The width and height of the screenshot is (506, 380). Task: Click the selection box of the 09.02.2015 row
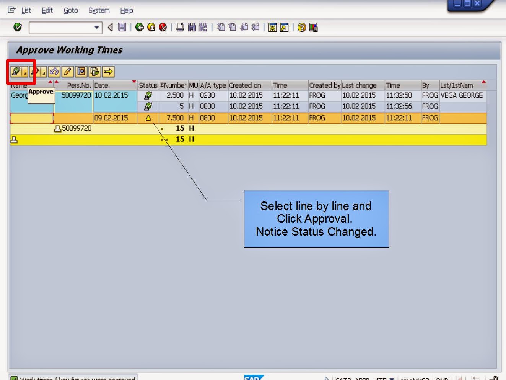tap(32, 118)
